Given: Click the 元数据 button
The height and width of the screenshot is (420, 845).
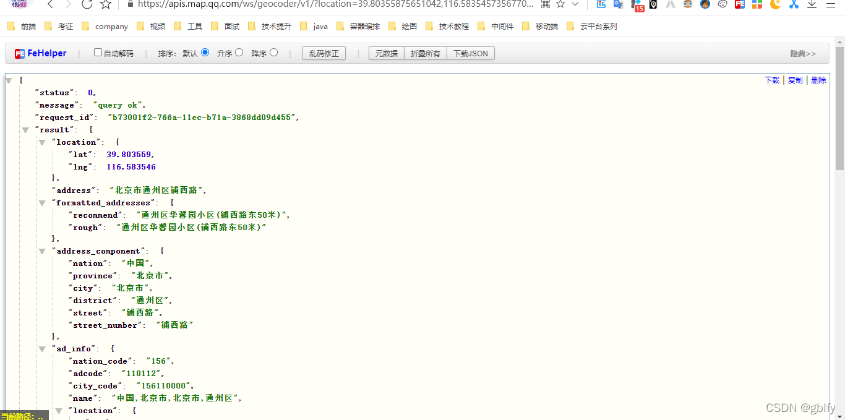Looking at the screenshot, I should (x=387, y=53).
